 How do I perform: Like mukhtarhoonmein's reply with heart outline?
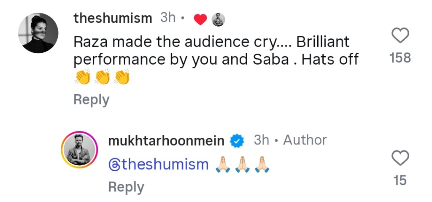point(400,158)
